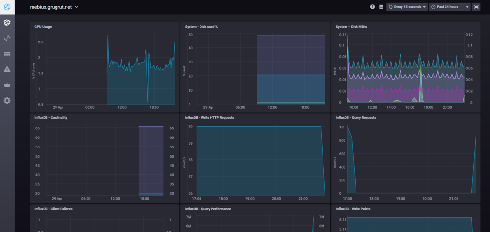The width and height of the screenshot is (490, 232).
Task: Click the Chronograf logo icon
Action: (7, 7)
